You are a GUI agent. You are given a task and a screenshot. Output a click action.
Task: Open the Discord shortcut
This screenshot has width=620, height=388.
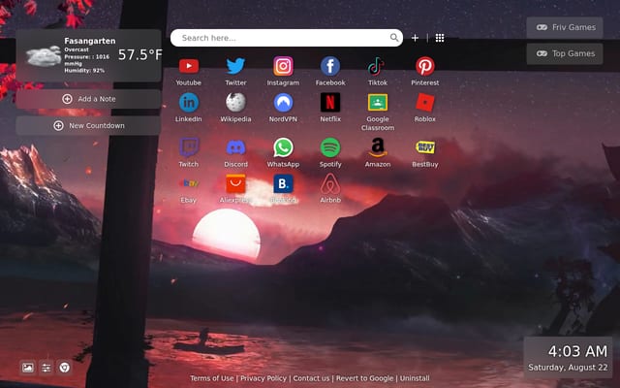point(235,147)
